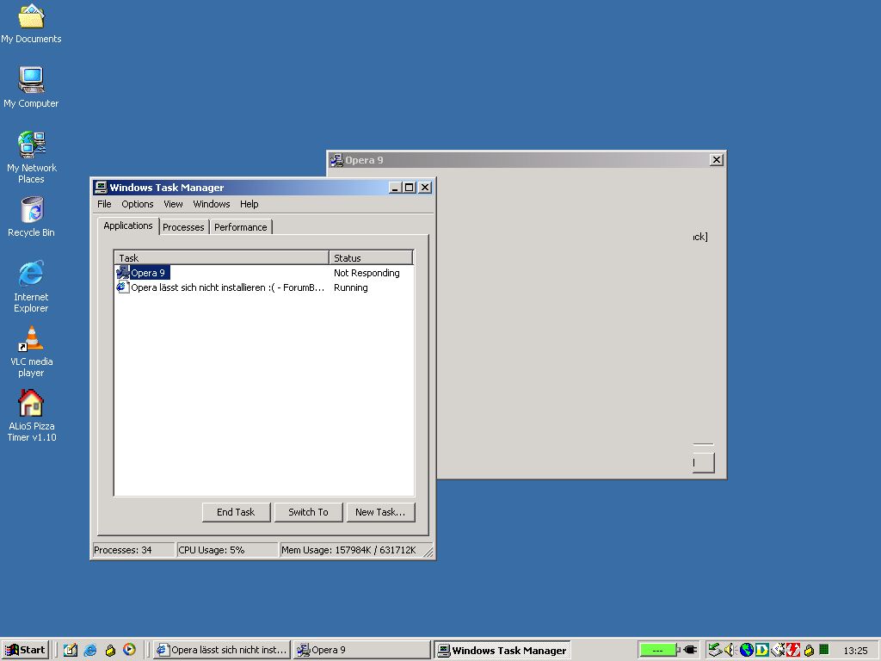Select VLC media player shortcut

tap(31, 351)
